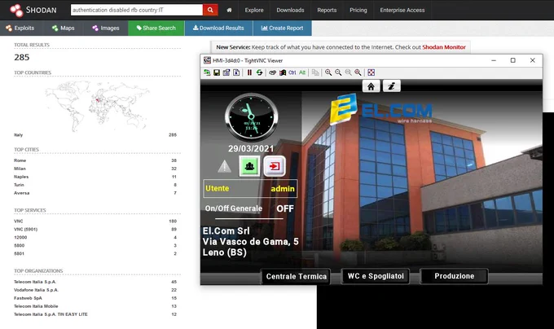Switch to Images tab
The image size is (554, 329).
click(106, 28)
